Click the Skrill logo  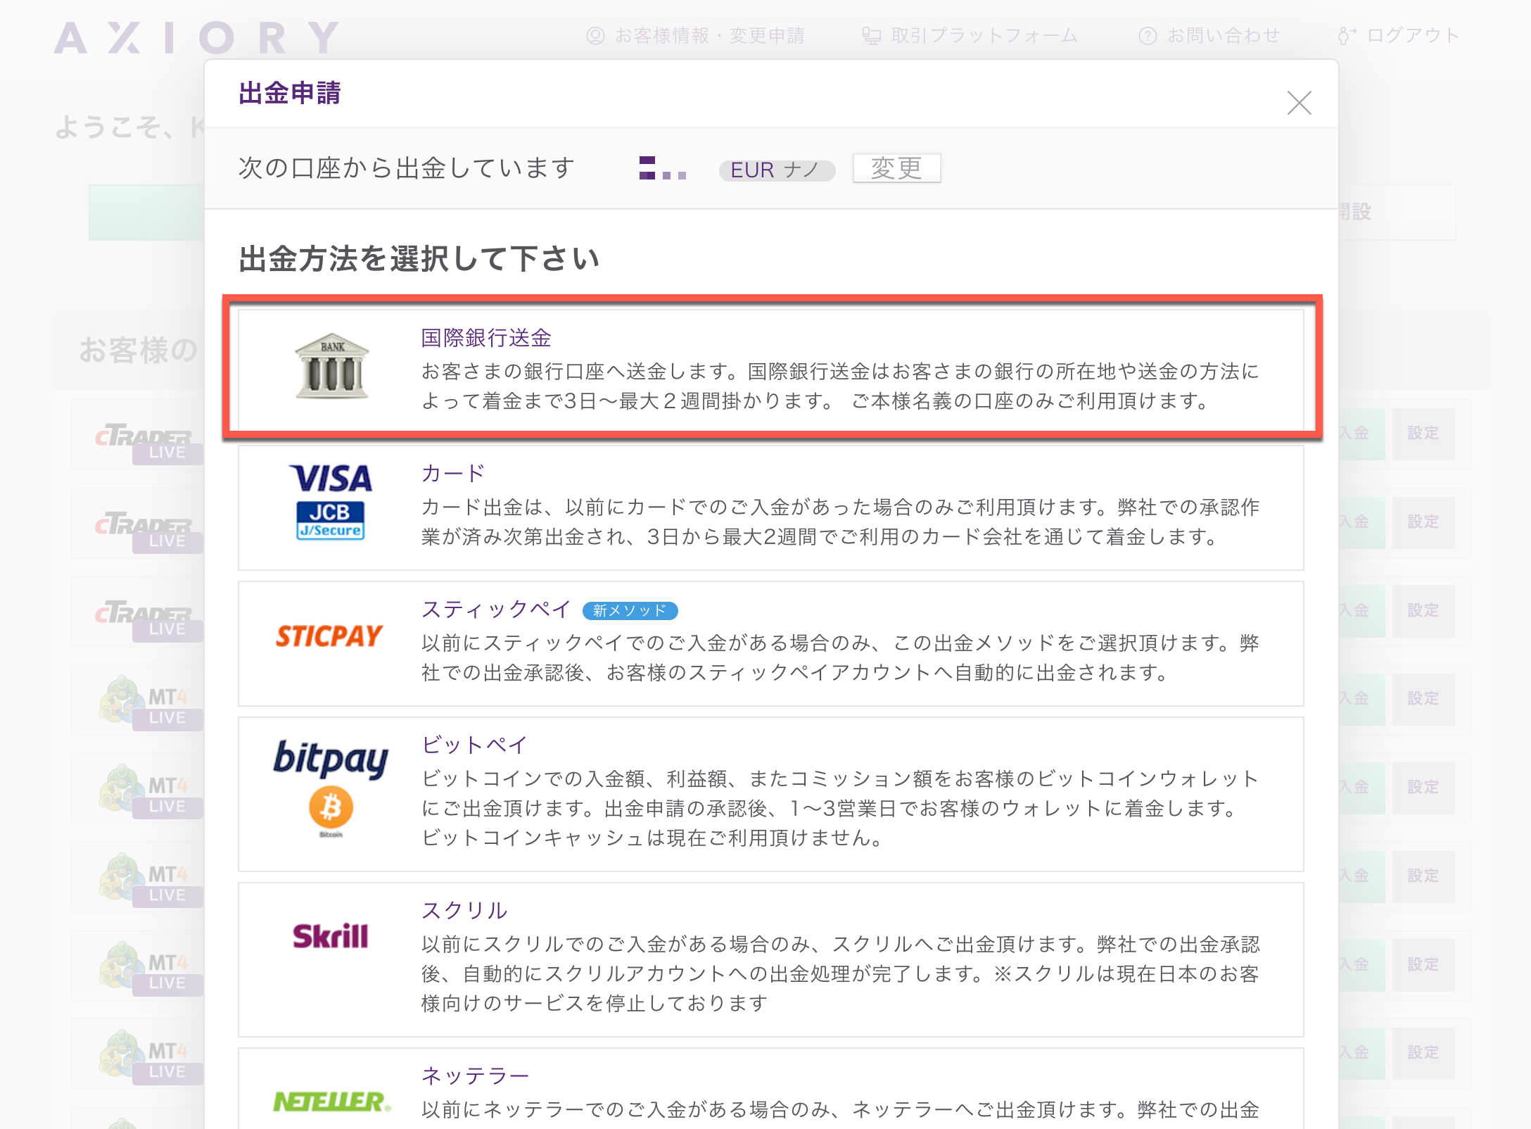tap(330, 936)
